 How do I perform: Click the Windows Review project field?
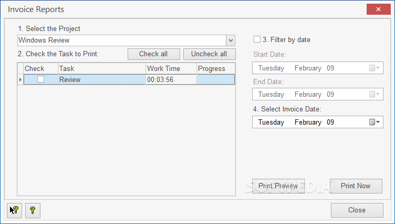pyautogui.click(x=121, y=40)
